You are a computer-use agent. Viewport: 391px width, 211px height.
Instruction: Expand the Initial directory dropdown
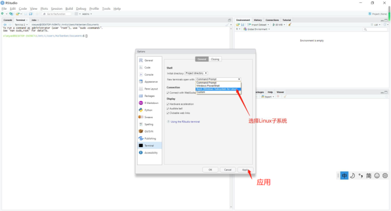click(196, 73)
